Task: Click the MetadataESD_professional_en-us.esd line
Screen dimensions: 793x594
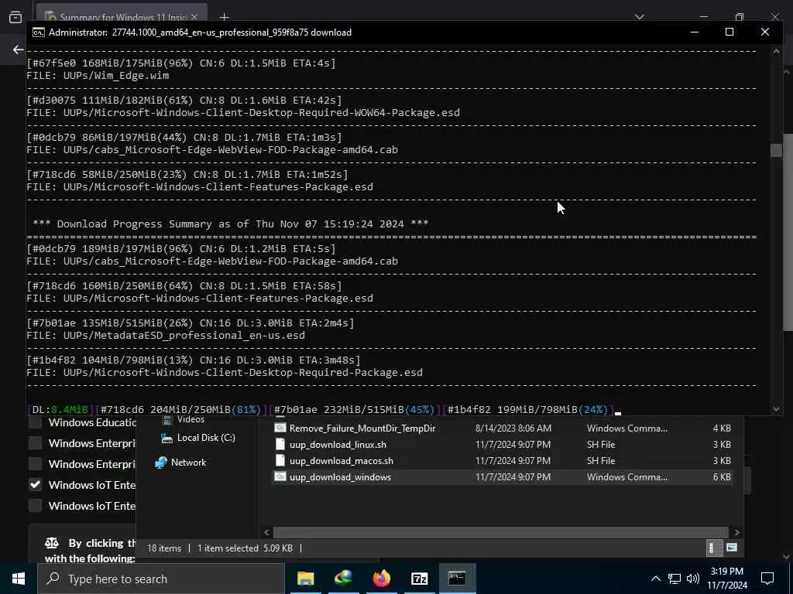Action: [166, 336]
